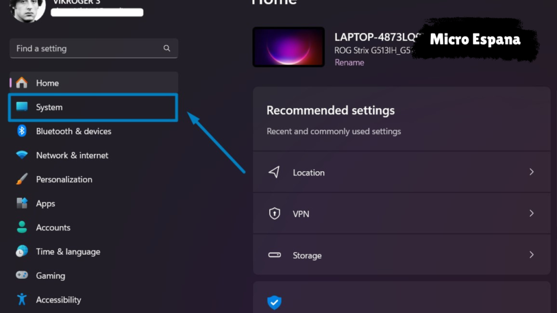557x313 pixels.
Task: Expand the Storage setting chevron
Action: pos(531,255)
